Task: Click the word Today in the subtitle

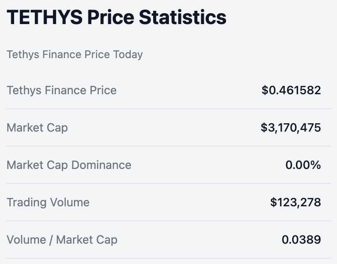Action: point(128,55)
